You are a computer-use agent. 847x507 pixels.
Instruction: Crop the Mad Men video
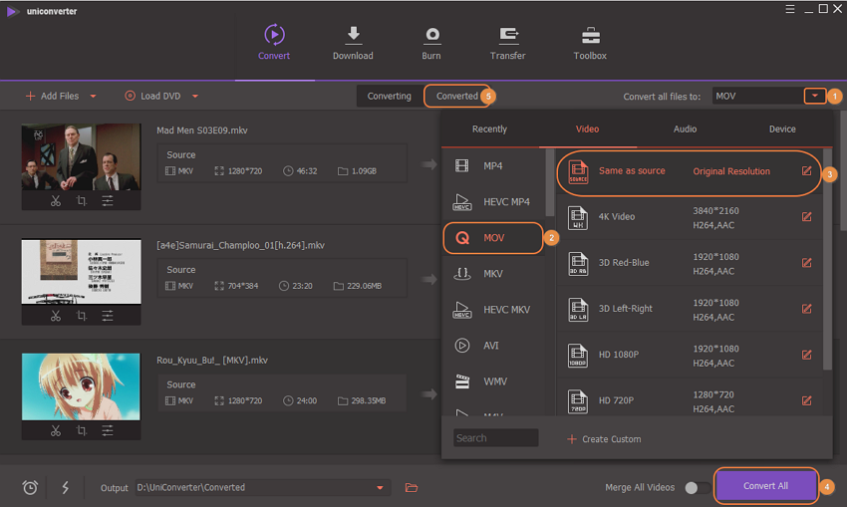[x=82, y=201]
